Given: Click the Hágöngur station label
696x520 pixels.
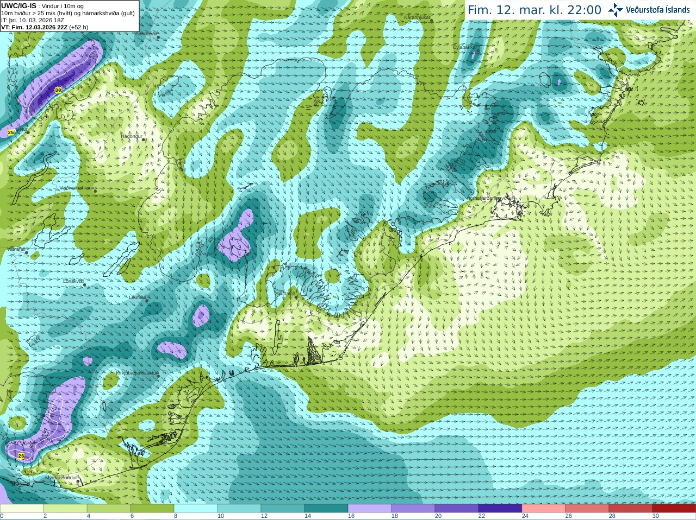Looking at the screenshot, I should point(132,136).
